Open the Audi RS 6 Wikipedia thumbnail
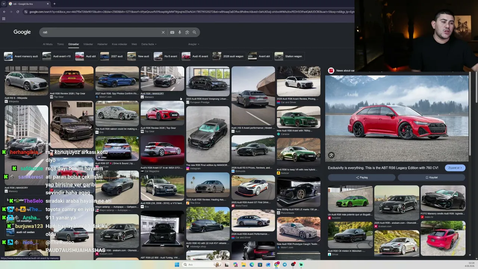 coord(27,81)
